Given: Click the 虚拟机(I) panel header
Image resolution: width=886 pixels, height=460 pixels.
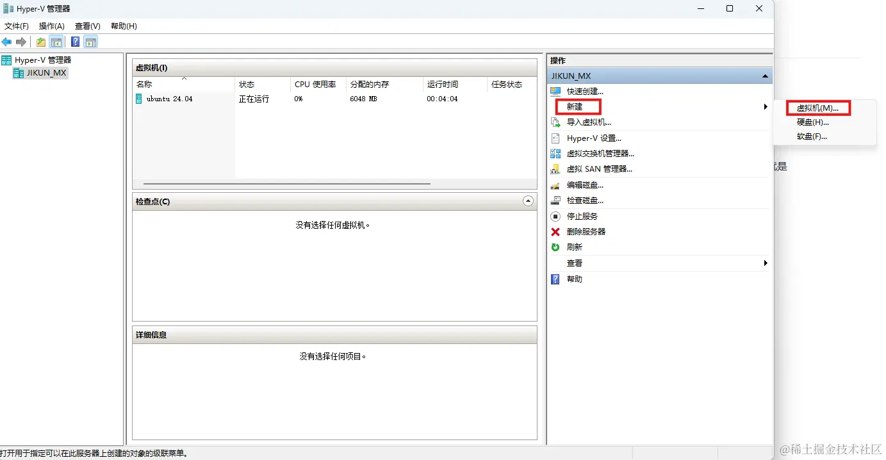Looking at the screenshot, I should coord(334,68).
